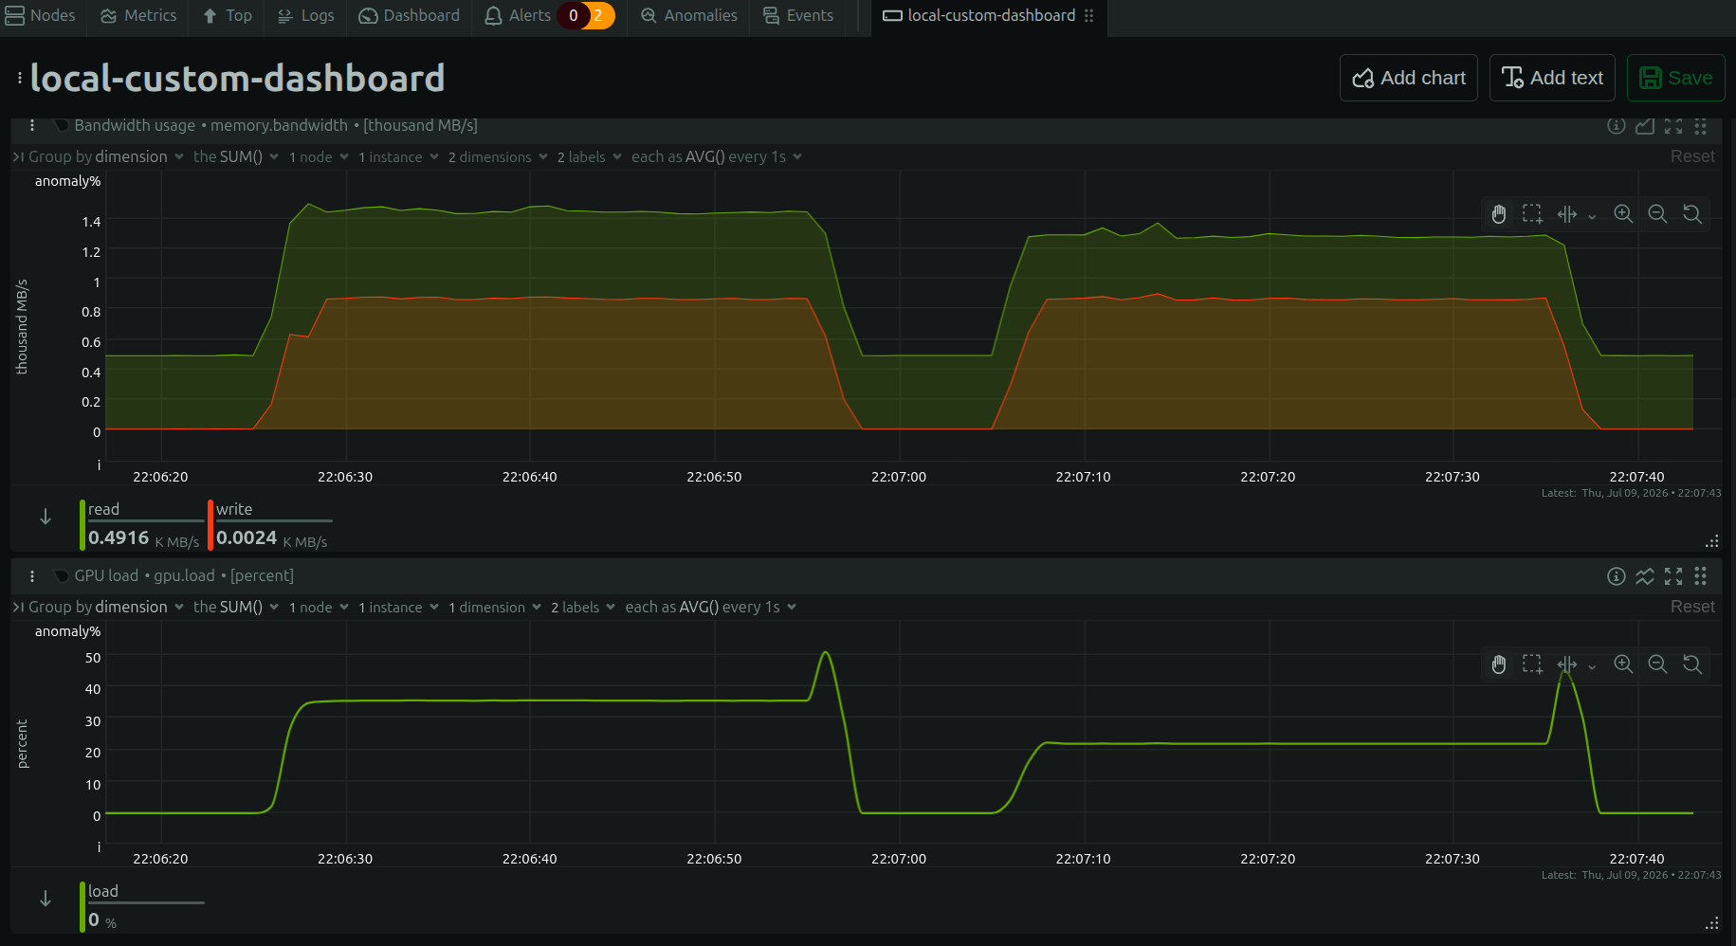
Task: Open zoom tool options chevron on Bandwidth chart
Action: pos(1592,216)
